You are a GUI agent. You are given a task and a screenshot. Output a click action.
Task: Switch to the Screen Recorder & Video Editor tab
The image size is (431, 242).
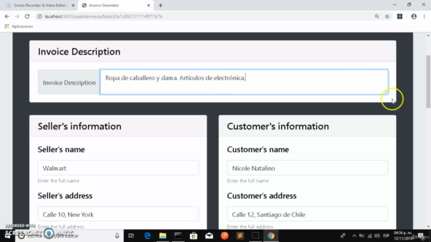[x=40, y=5]
